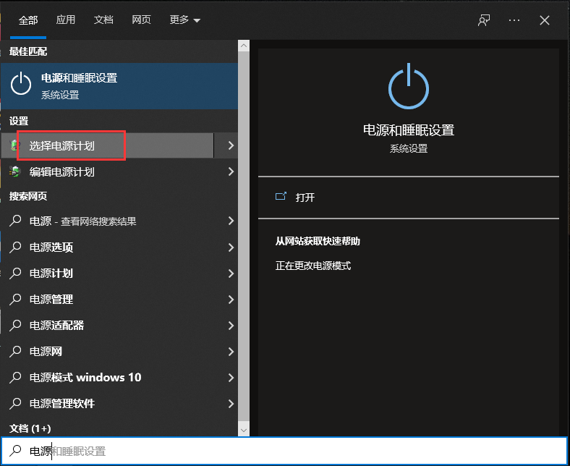Click the large power icon in preview pane
Image resolution: width=570 pixels, height=466 pixels.
(409, 88)
